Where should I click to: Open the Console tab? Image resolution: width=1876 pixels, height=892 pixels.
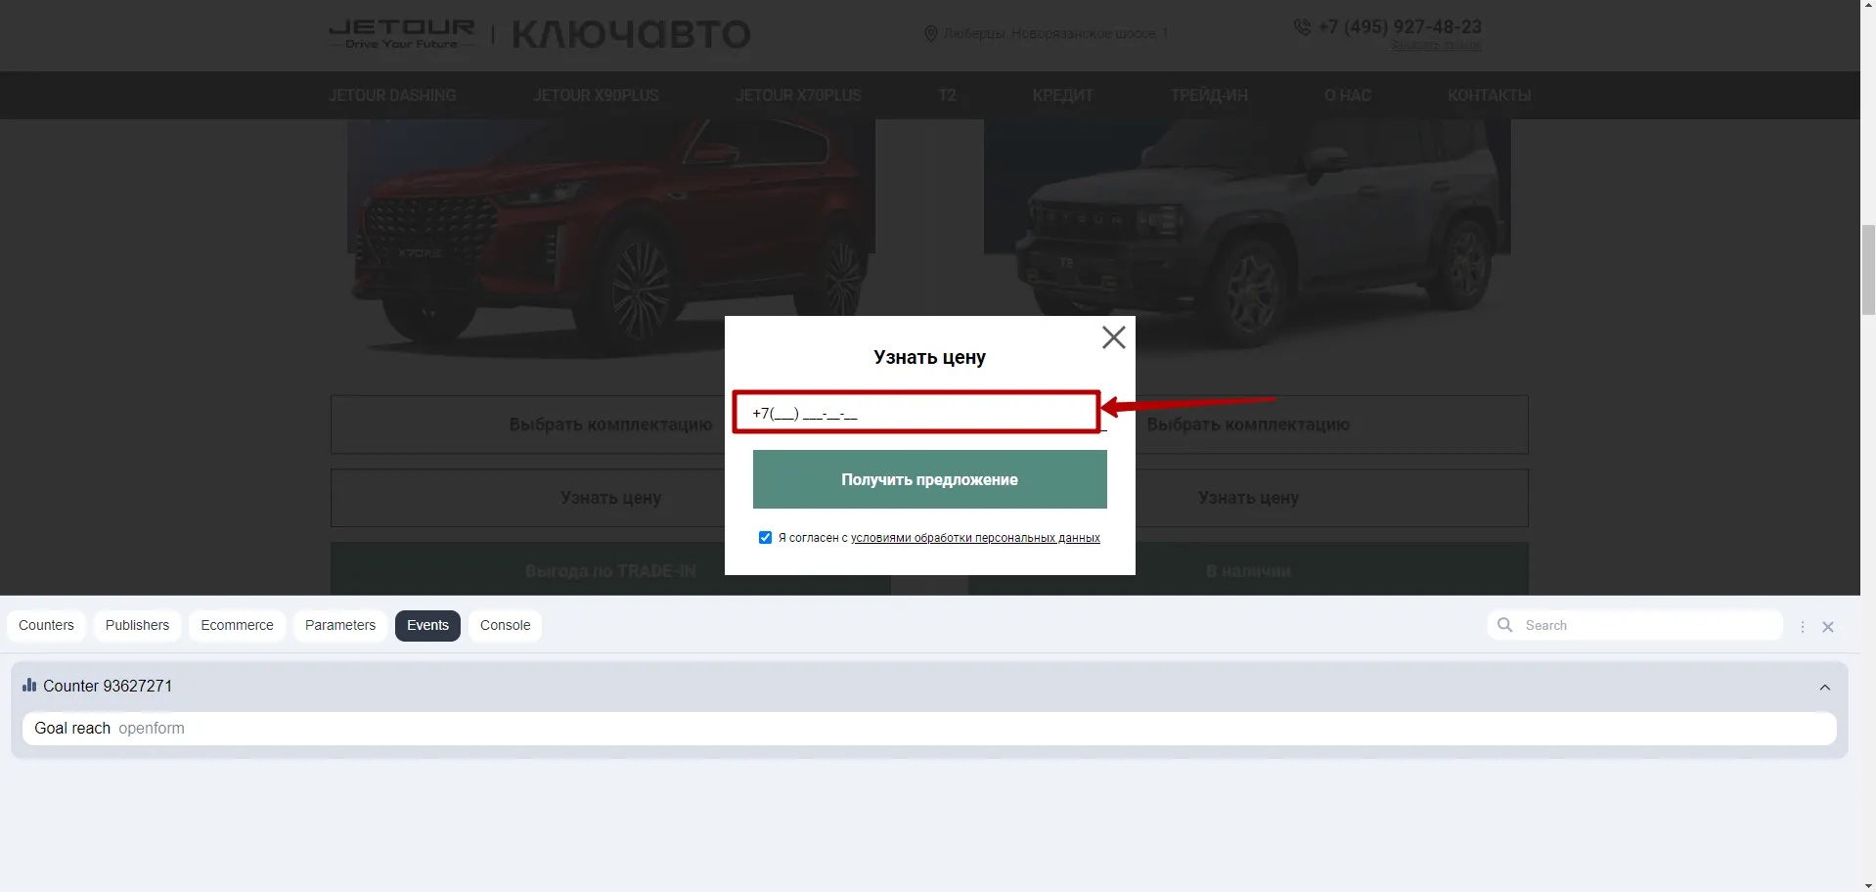point(505,626)
